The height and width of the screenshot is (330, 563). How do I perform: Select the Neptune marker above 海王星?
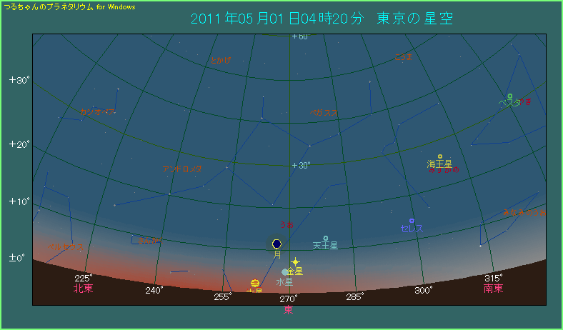click(440, 156)
